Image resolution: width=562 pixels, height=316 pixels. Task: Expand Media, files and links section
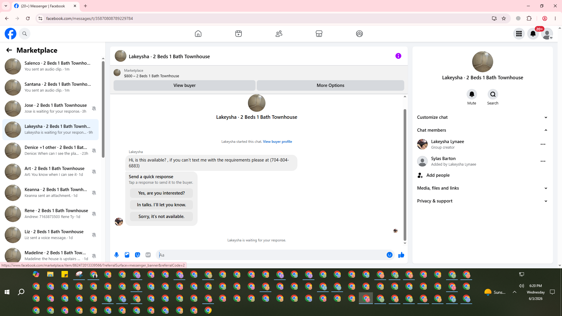coord(482,188)
